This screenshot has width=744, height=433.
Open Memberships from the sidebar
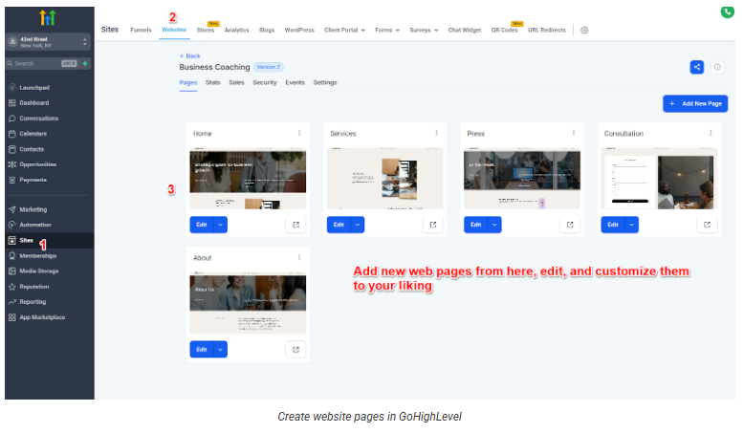37,256
